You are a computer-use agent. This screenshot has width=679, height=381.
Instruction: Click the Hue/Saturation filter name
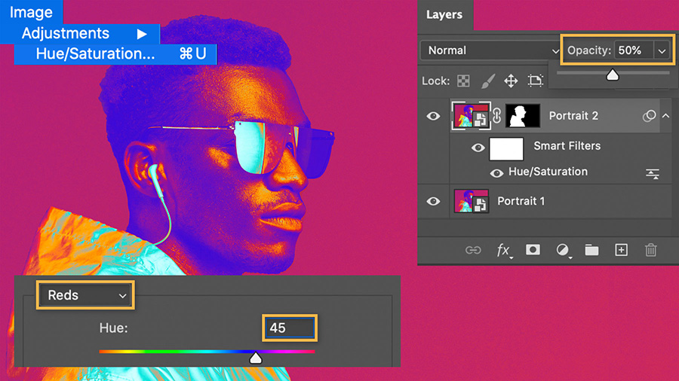click(548, 172)
